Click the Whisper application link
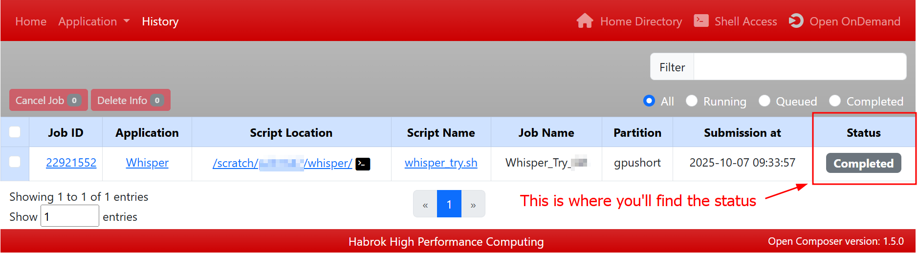The height and width of the screenshot is (254, 918). point(147,163)
